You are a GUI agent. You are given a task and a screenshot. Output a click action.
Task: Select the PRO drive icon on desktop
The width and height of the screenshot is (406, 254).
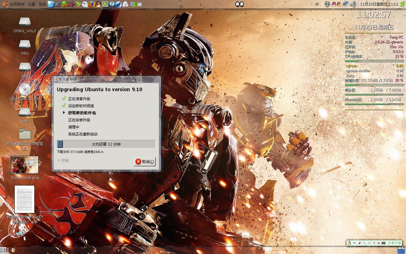click(x=25, y=45)
